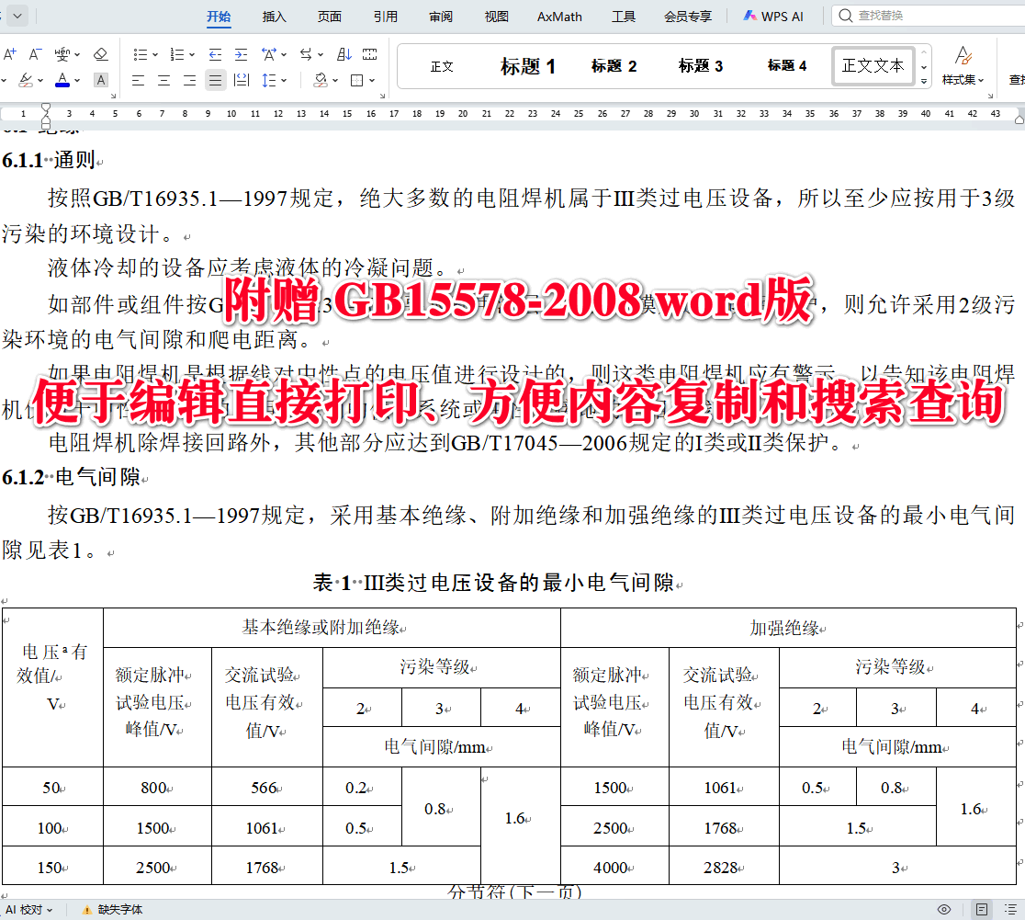Open the Bullet List dropdown arrow
Screen dimensions: 1025x920
pyautogui.click(x=155, y=53)
